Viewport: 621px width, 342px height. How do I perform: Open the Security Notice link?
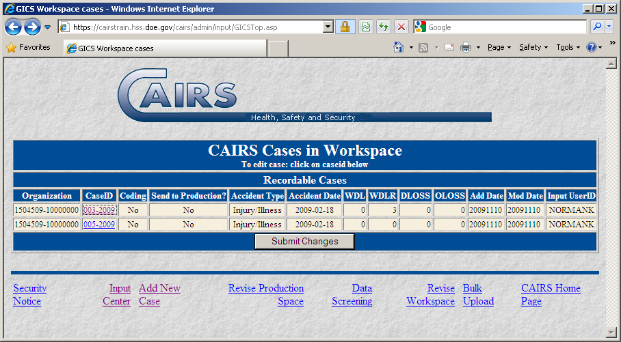coord(29,294)
